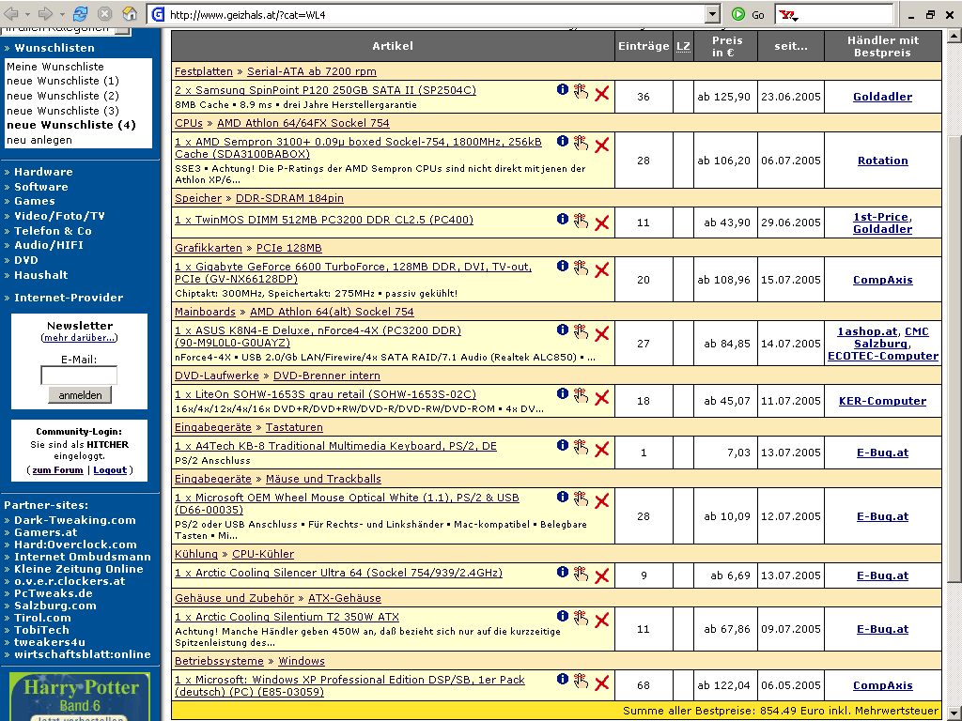
Task: Open info icon for A4Tech KB-8 keyboard
Action: pos(562,445)
